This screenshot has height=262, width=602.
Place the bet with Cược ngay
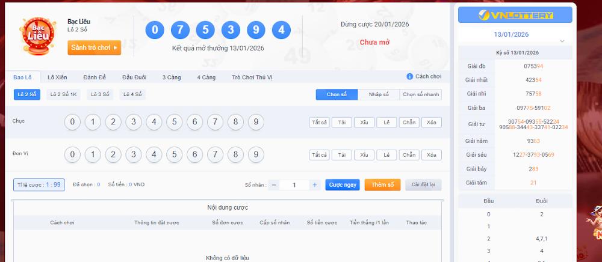pyautogui.click(x=343, y=185)
